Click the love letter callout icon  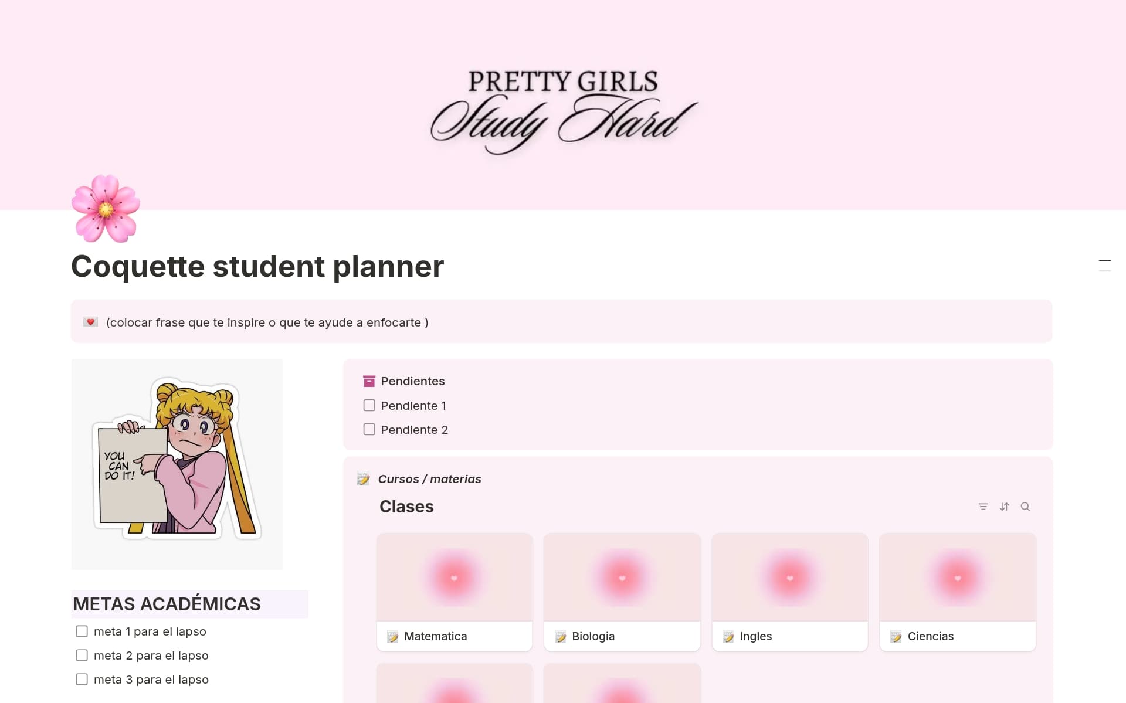coord(90,322)
